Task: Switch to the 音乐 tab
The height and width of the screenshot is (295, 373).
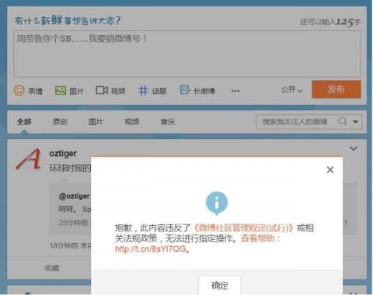Action: coord(168,121)
